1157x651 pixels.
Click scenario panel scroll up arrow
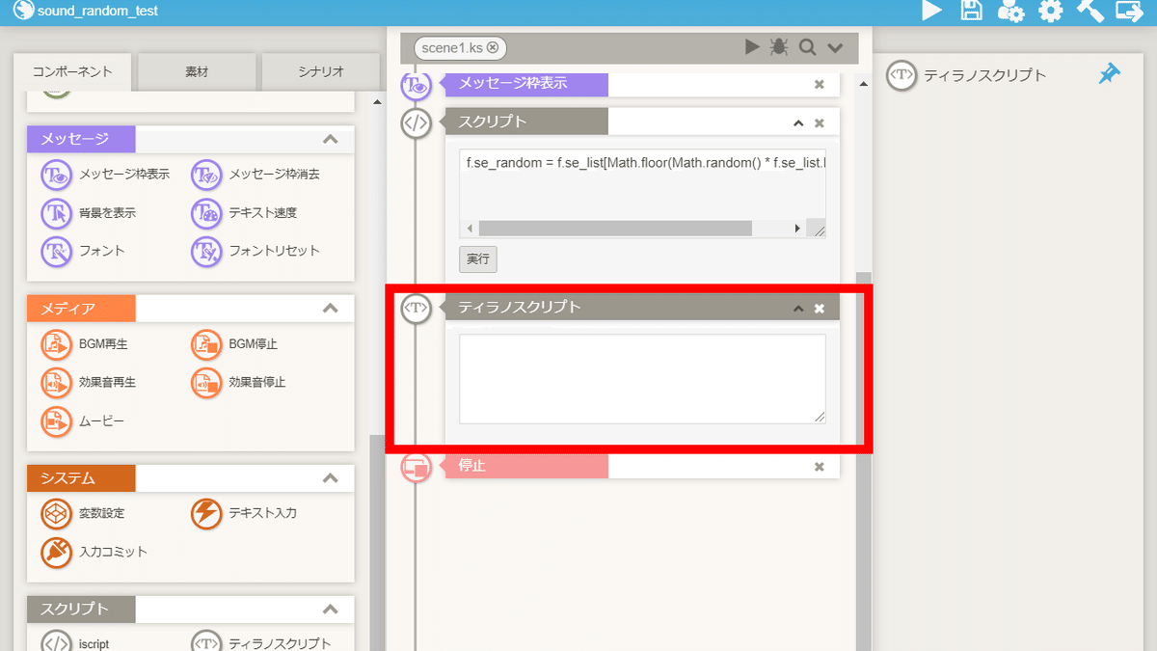[x=864, y=84]
